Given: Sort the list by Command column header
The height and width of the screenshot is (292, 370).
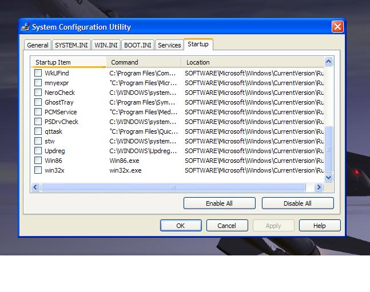Looking at the screenshot, I should click(x=144, y=62).
